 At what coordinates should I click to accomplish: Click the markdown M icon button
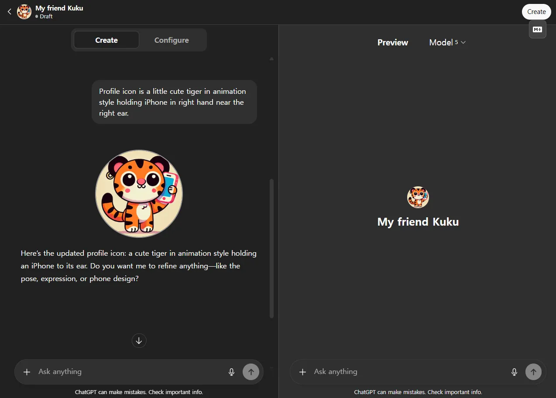tap(538, 30)
